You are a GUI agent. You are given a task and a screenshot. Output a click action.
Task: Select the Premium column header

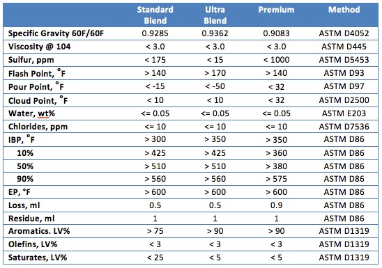[x=276, y=10]
